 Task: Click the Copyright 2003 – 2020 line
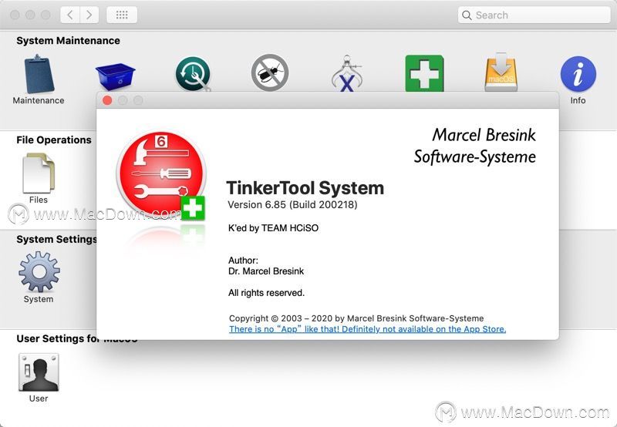point(356,318)
